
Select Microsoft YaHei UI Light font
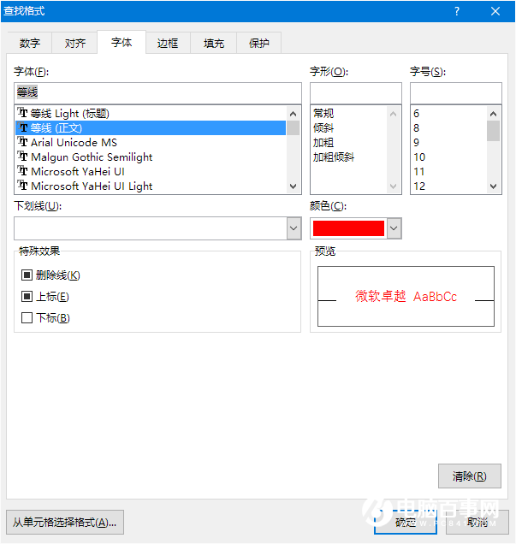coord(92,186)
